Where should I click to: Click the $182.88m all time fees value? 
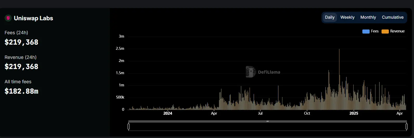point(21,91)
